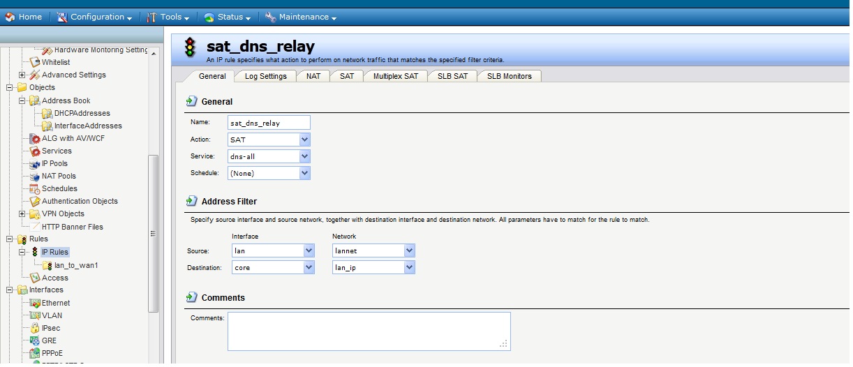The image size is (853, 367).
Task: Click the Objects folder icon
Action: tap(22, 87)
